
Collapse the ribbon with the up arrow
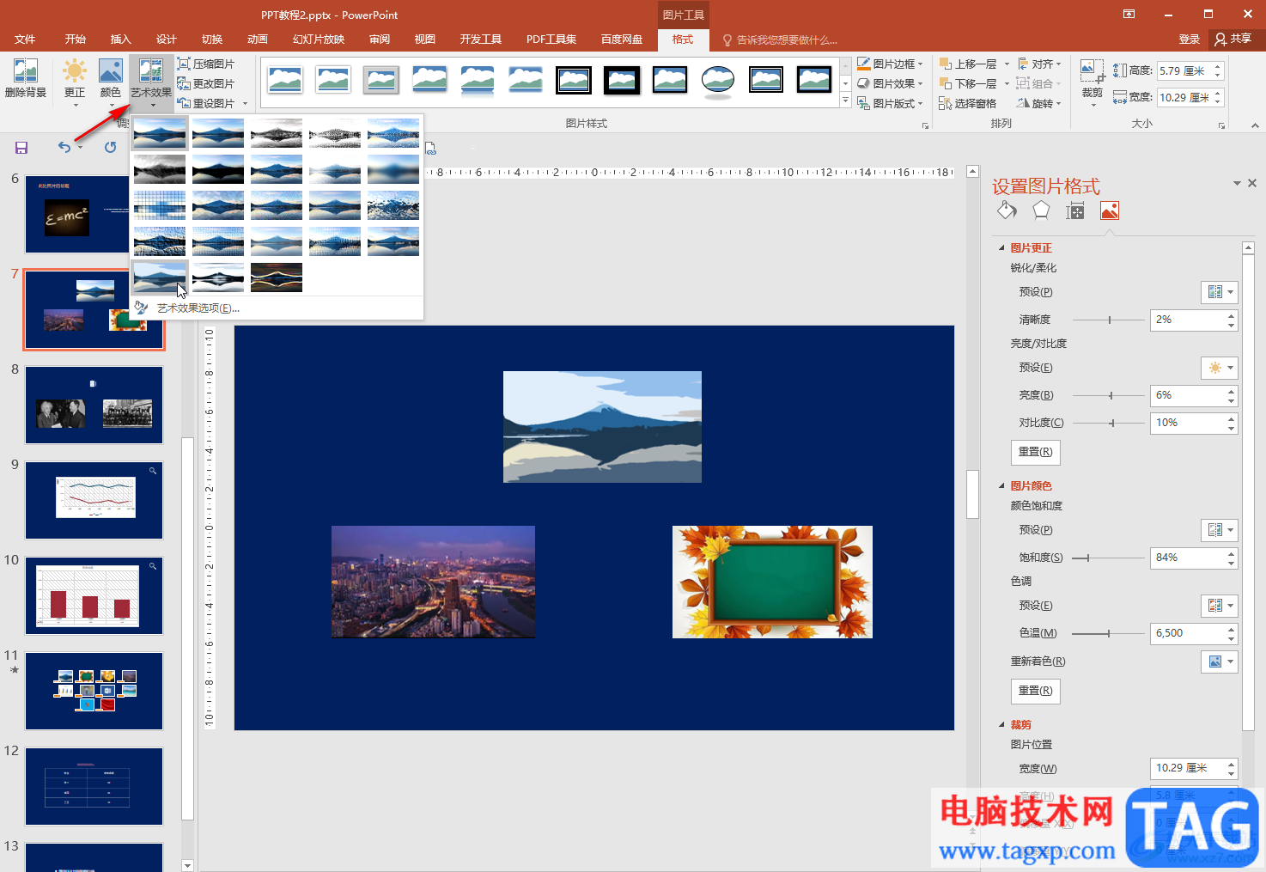(x=1254, y=125)
